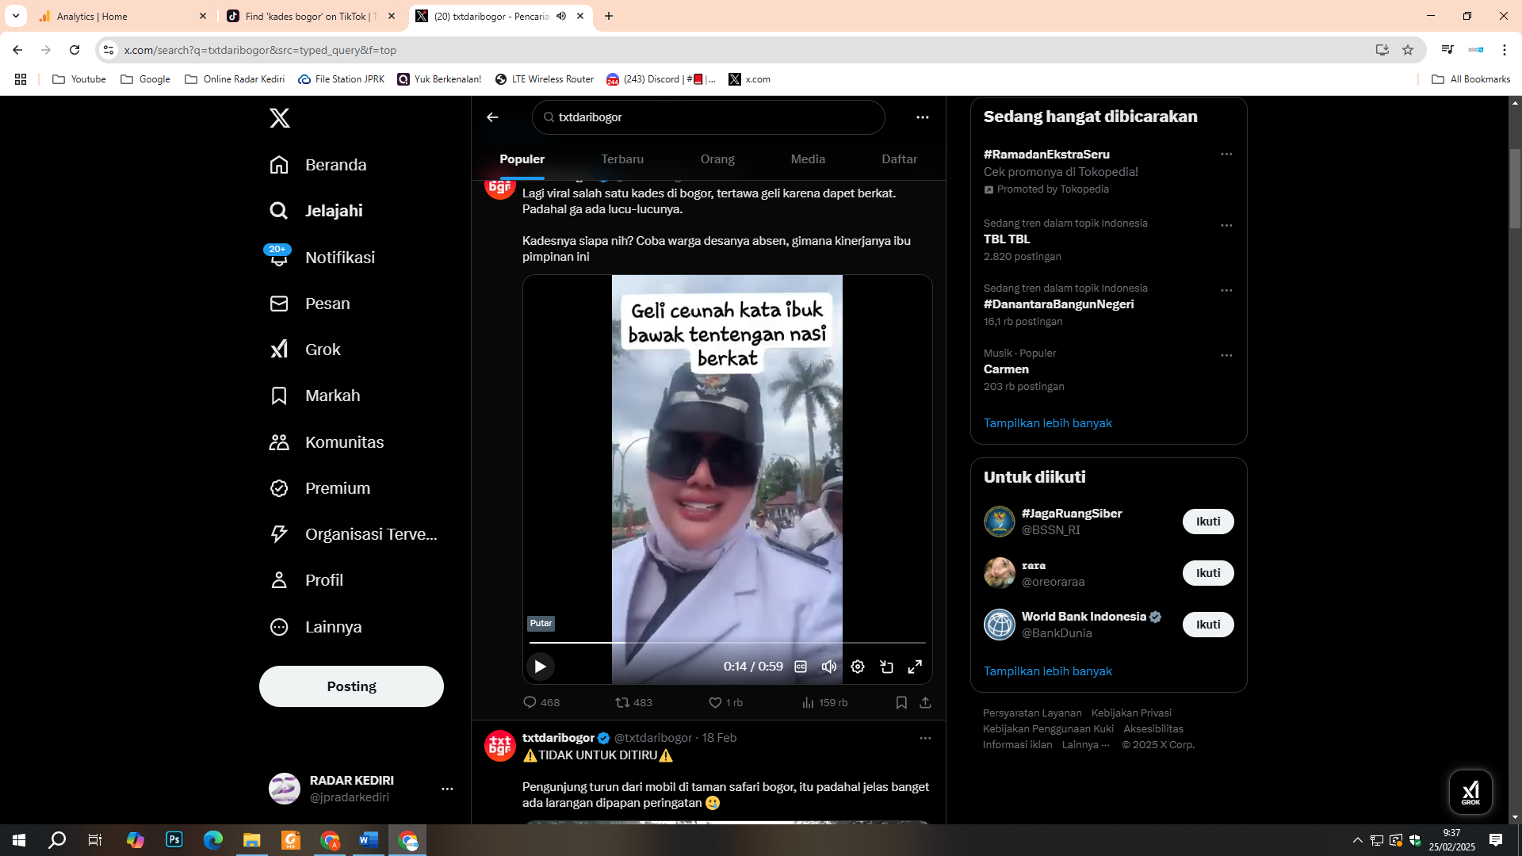The image size is (1522, 856).
Task: Open Photoshop from the taskbar
Action: click(174, 840)
